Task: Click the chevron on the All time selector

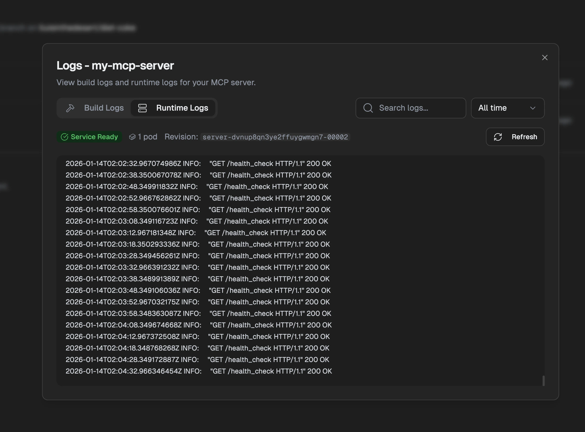Action: [533, 108]
